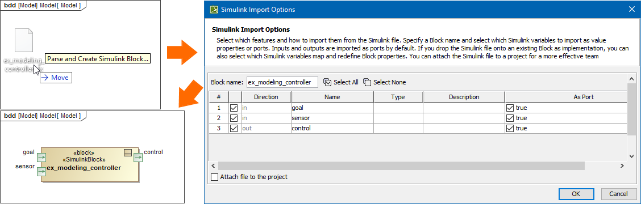
Task: Click the Type column header
Action: (x=398, y=97)
